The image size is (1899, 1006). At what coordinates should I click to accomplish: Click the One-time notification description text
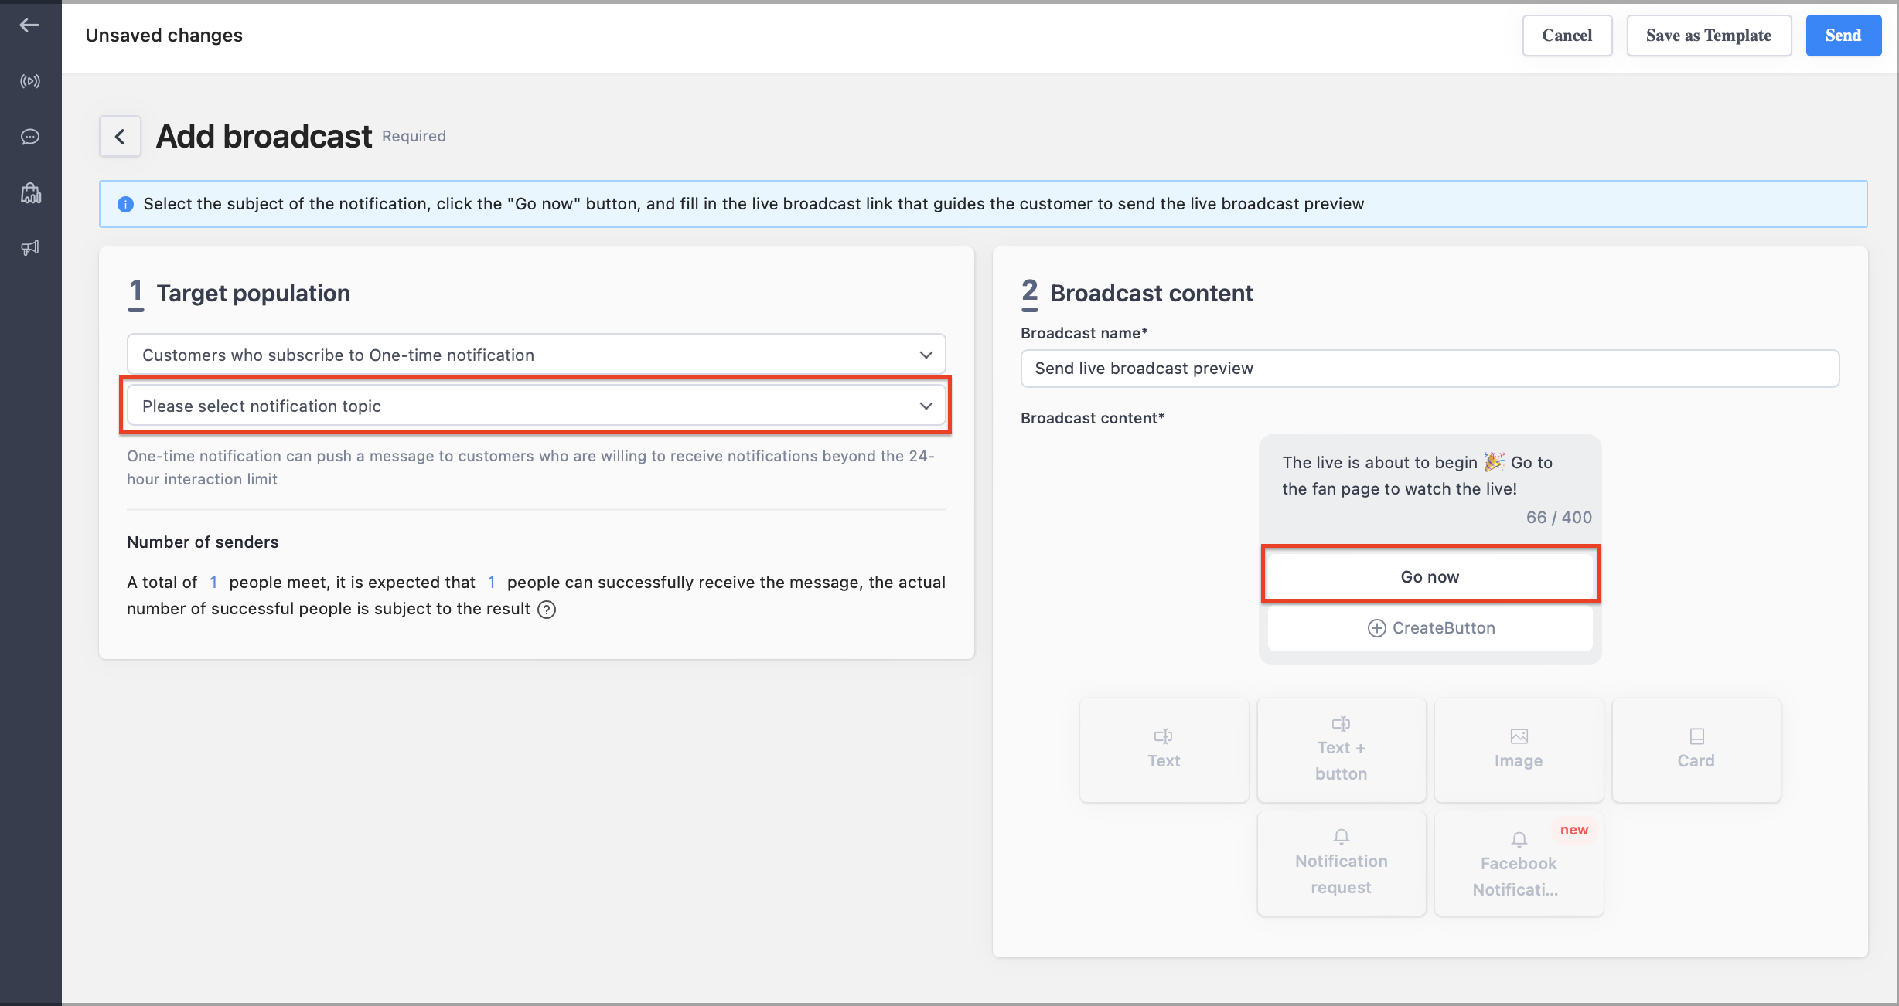530,467
